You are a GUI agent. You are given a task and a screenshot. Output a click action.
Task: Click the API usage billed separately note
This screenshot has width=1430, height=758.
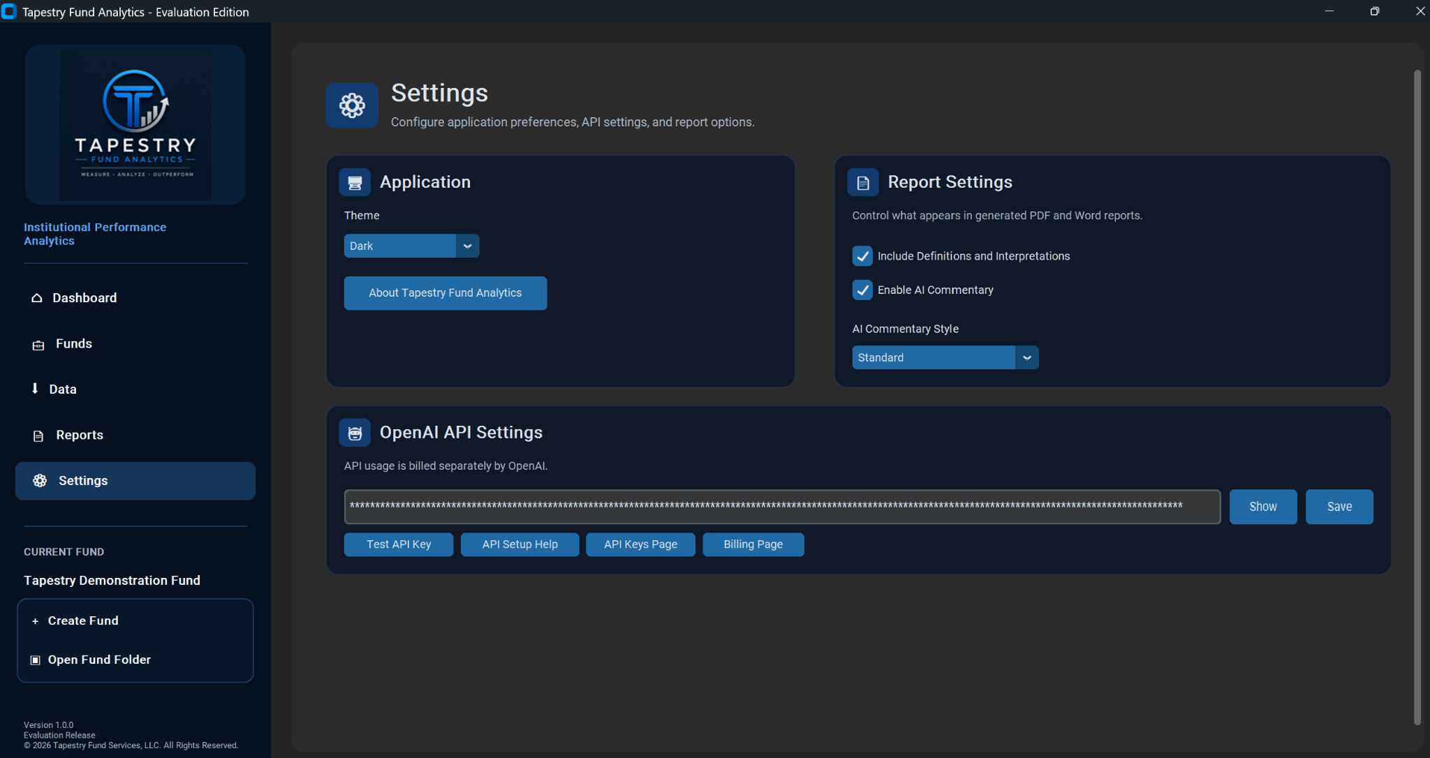(445, 466)
